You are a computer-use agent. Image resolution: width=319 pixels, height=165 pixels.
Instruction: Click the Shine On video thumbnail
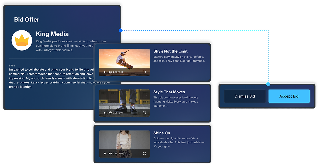click(x=124, y=141)
